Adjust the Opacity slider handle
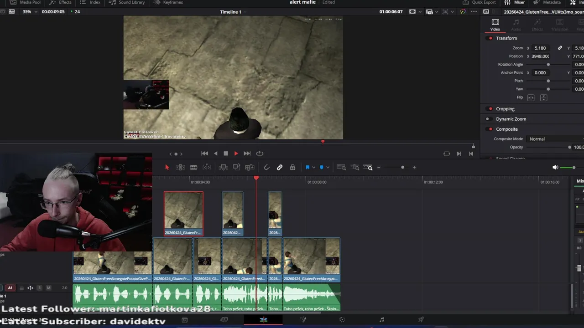This screenshot has height=328, width=584. [x=569, y=147]
